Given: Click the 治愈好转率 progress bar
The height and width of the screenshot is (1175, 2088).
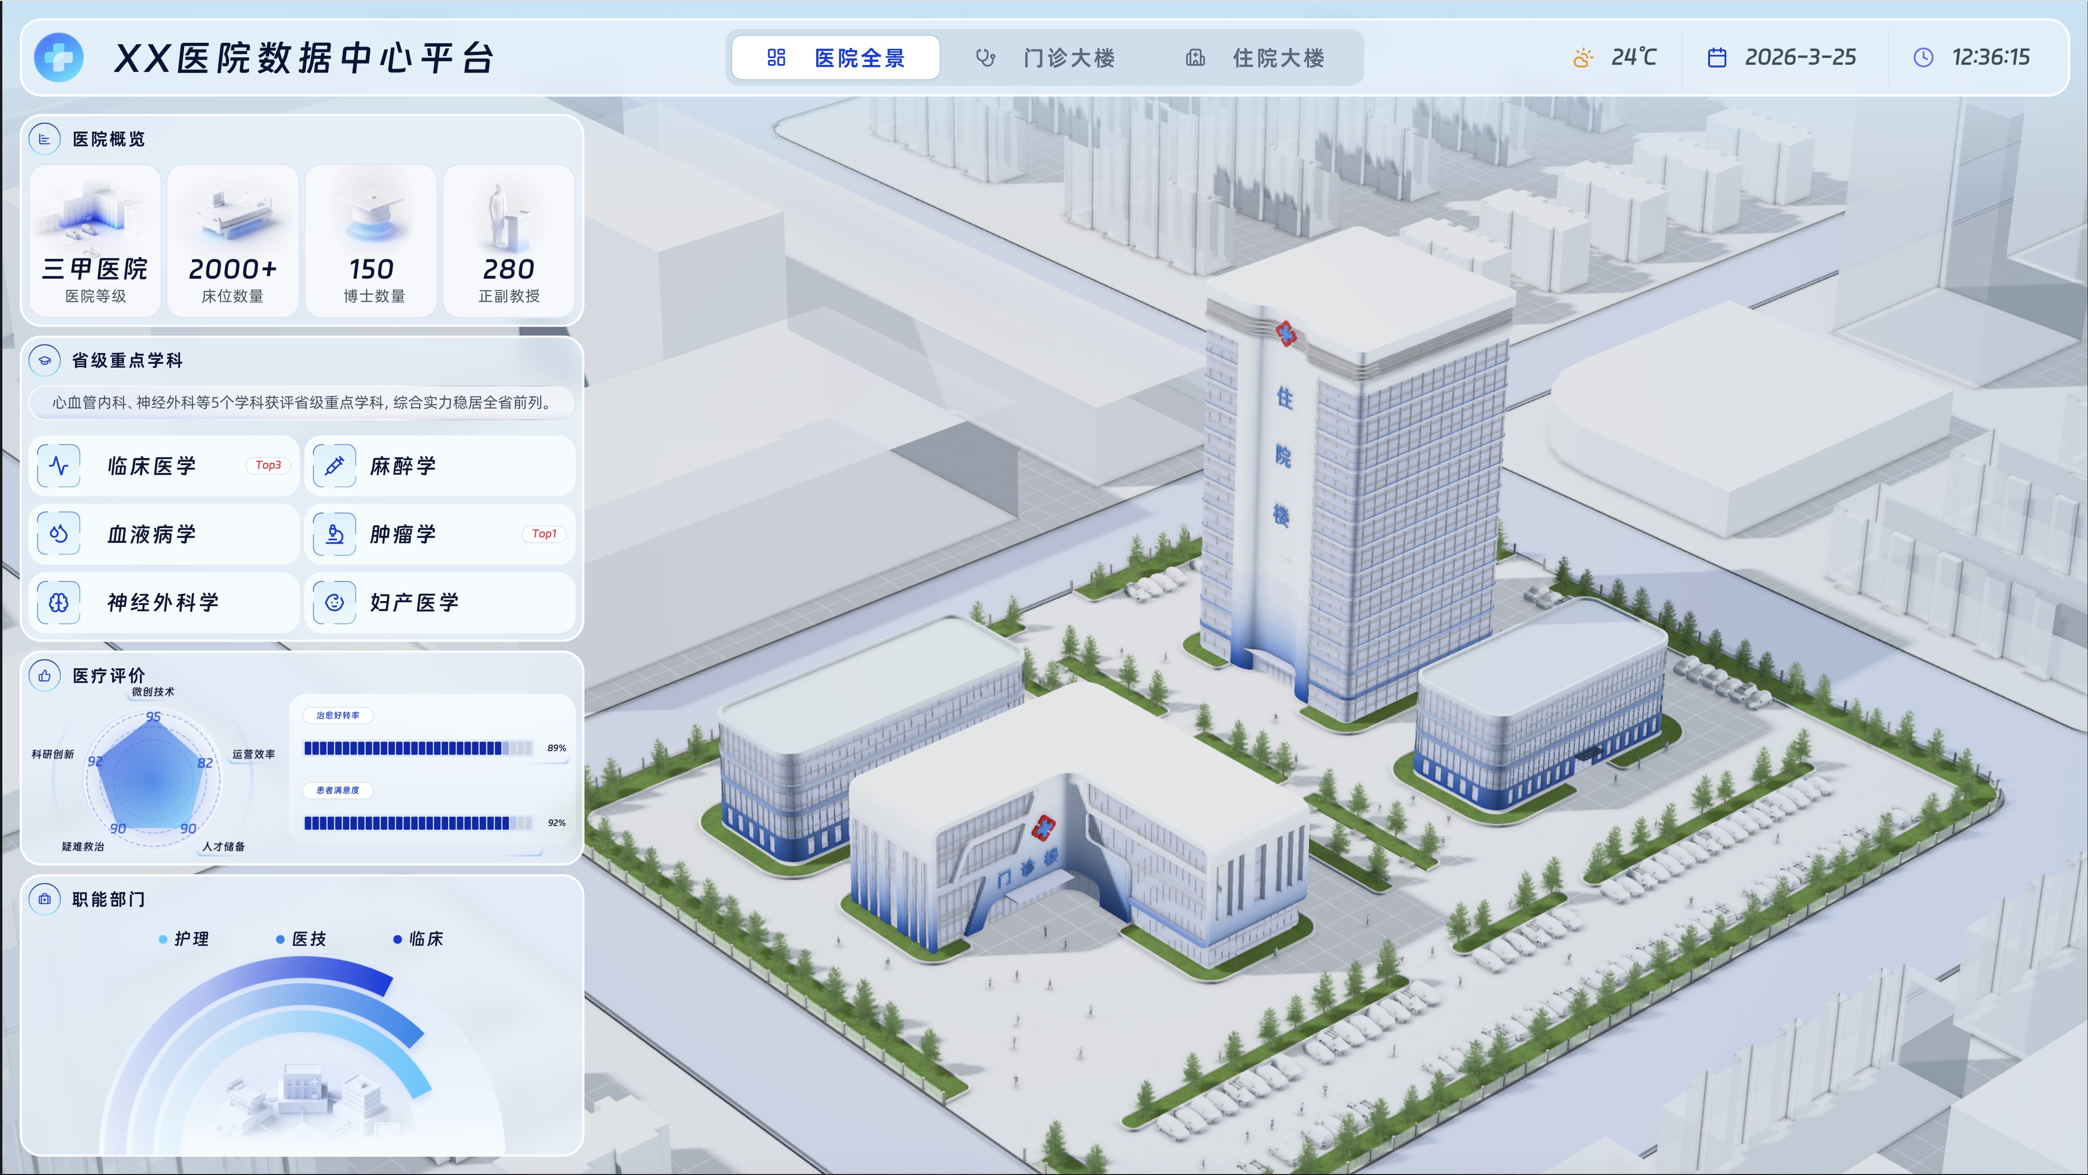Looking at the screenshot, I should tap(418, 748).
